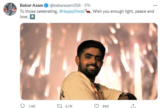Like the tweet with heart icon
This screenshot has height=108, width=160.
(96, 106)
